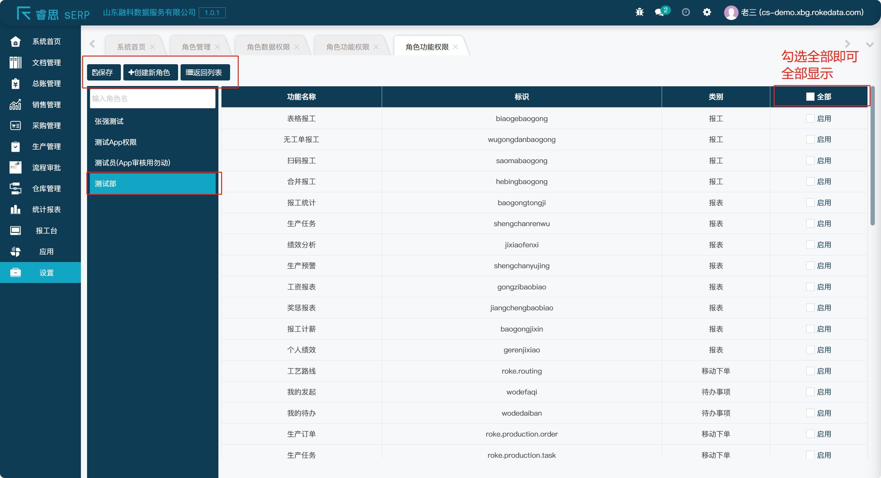
Task: Open messages chat icon with badge
Action: [660, 13]
